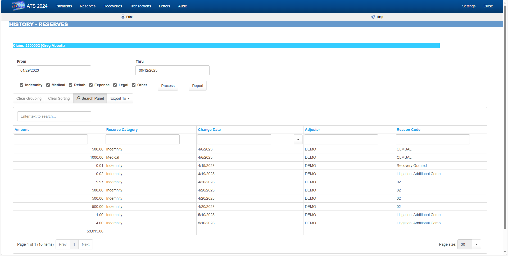
Task: Click the Print printer icon
Action: pos(123,17)
